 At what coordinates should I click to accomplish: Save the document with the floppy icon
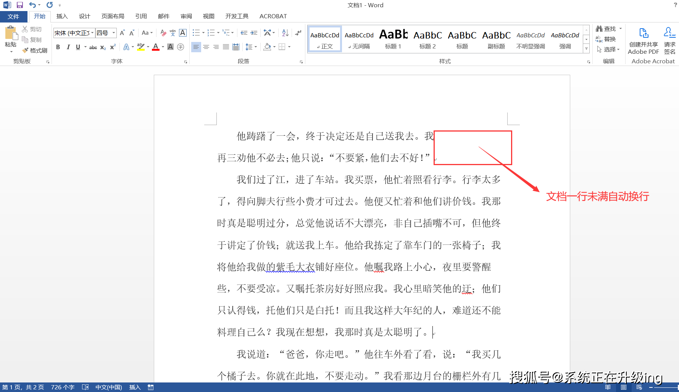pos(20,5)
